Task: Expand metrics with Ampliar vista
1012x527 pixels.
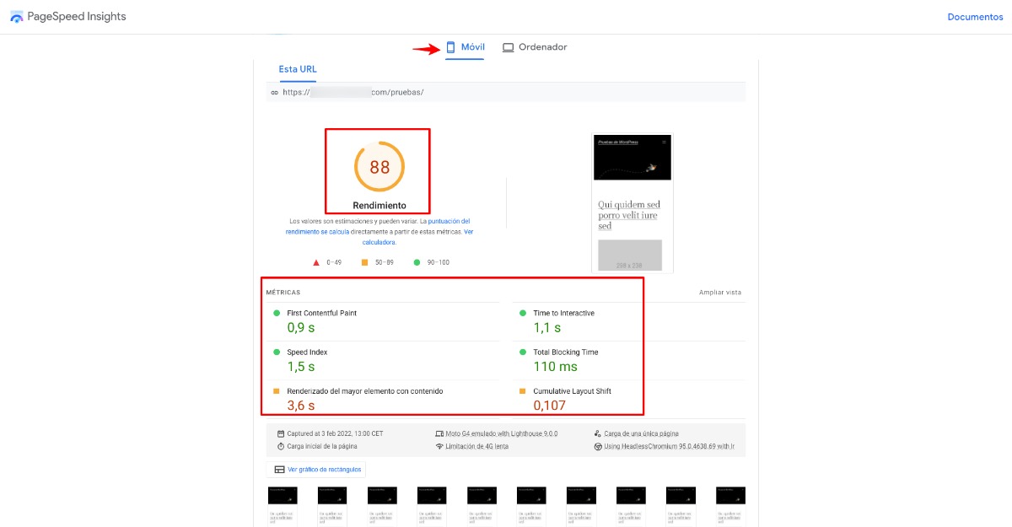Action: 719,293
